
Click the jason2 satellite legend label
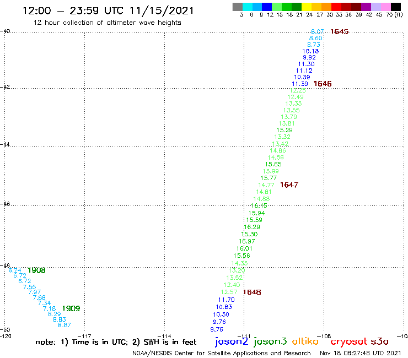232,341
